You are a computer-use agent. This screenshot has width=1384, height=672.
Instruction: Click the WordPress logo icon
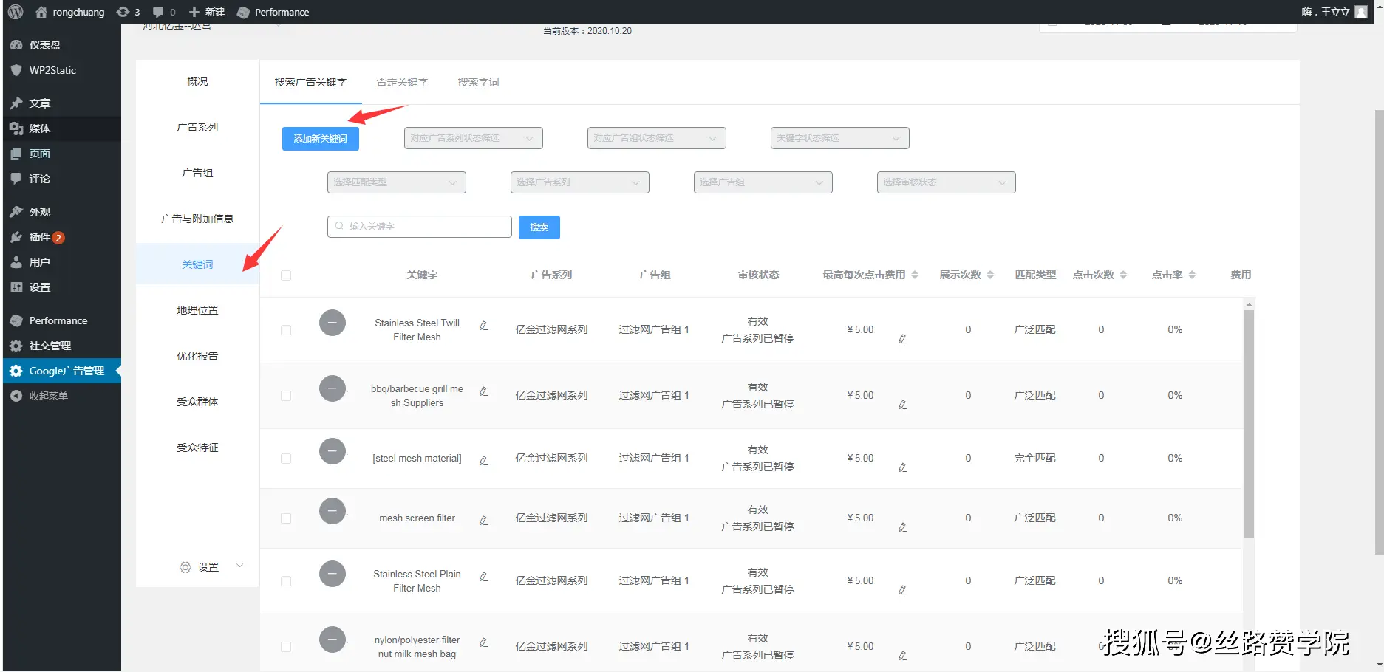[x=16, y=12]
